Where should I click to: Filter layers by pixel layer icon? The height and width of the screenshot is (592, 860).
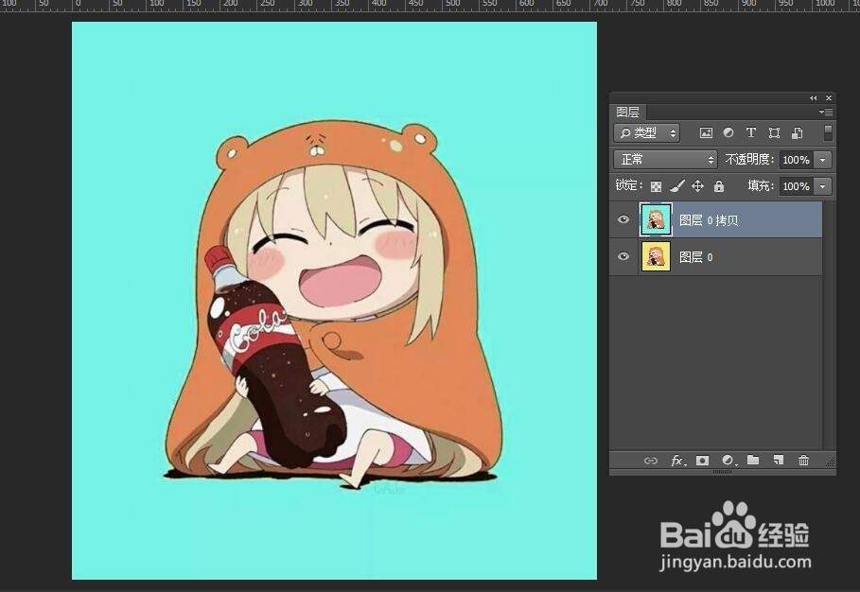pyautogui.click(x=706, y=132)
